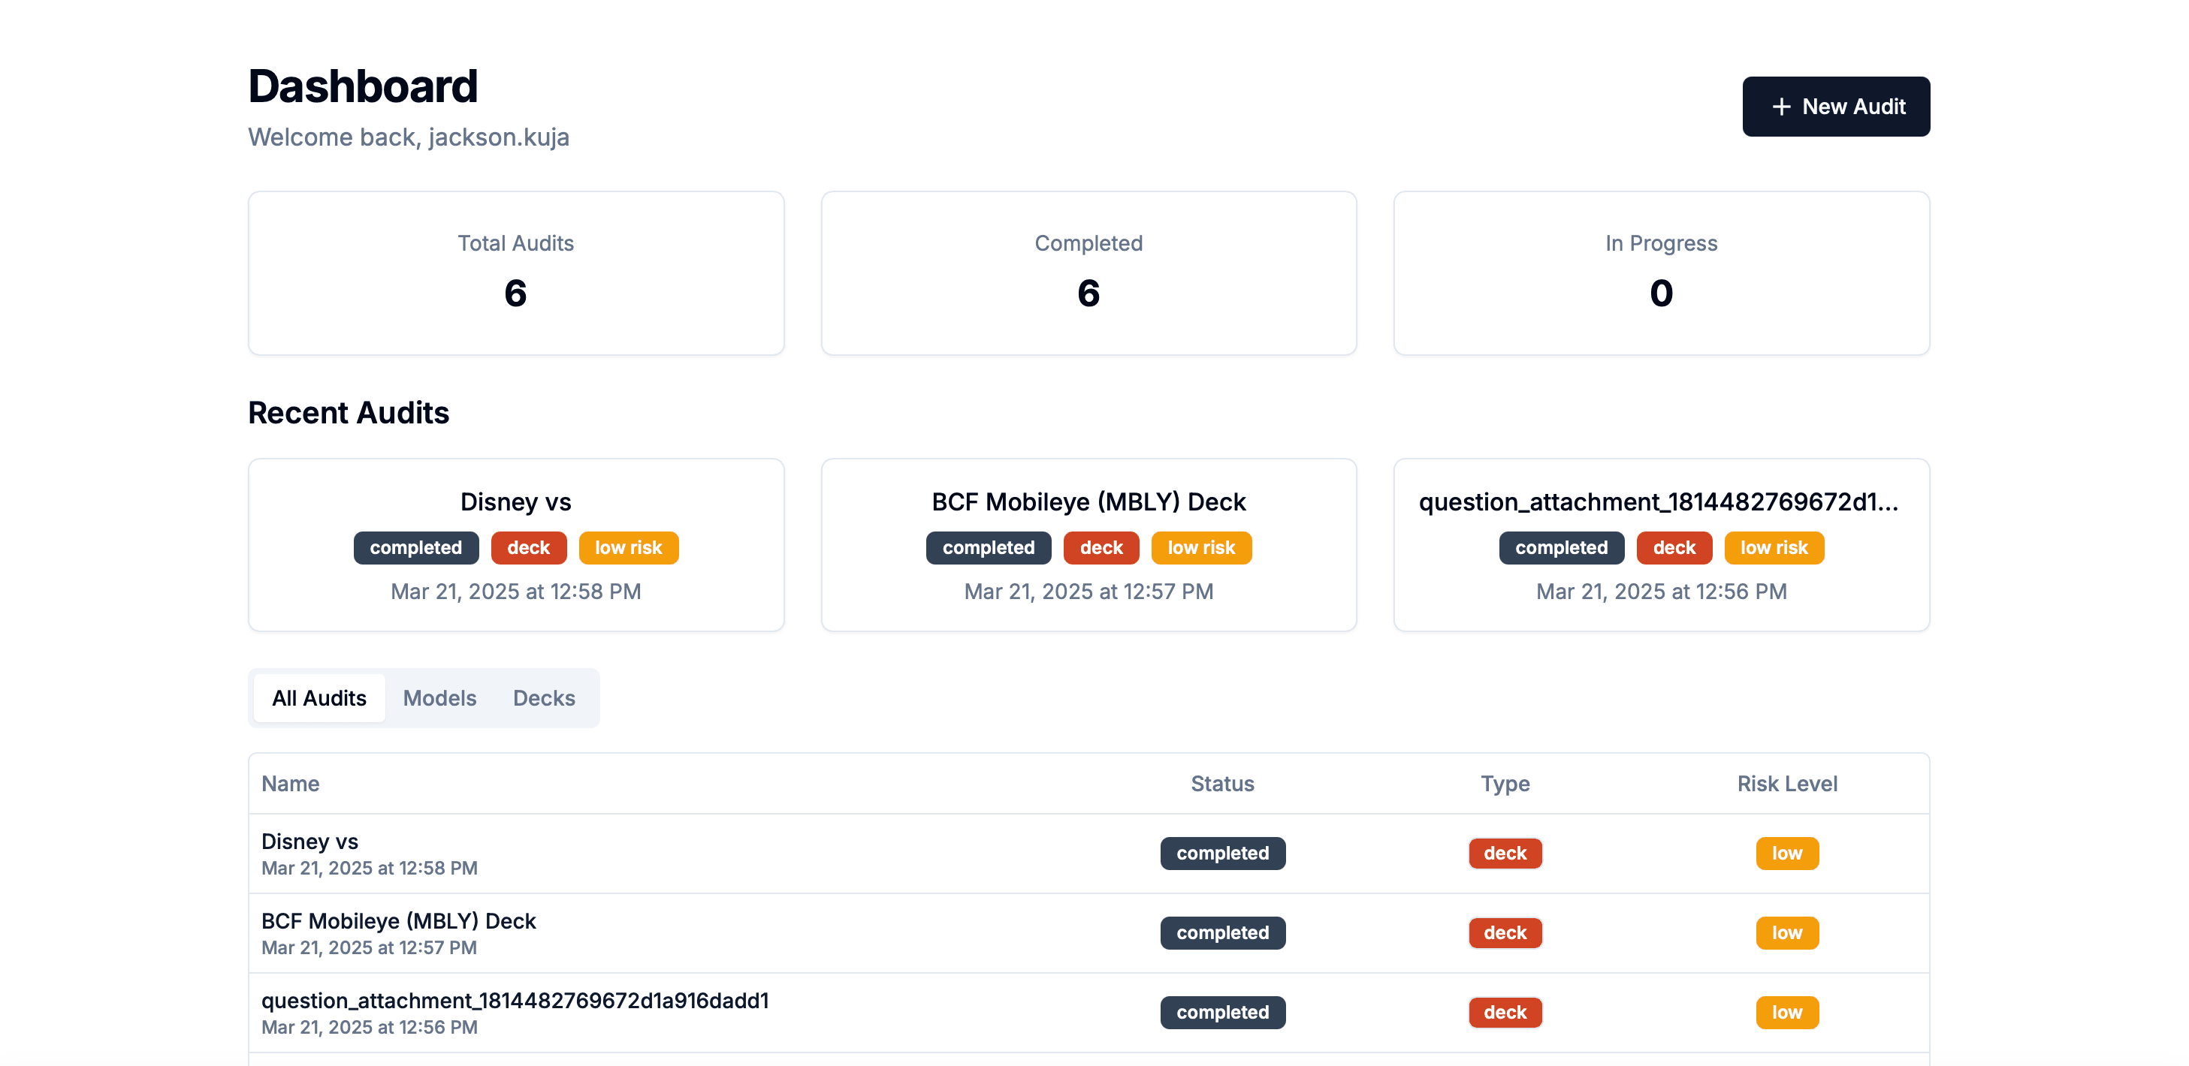Click completed status in question_attachment table row
Viewport: 2189px width, 1066px height.
coord(1223,1013)
